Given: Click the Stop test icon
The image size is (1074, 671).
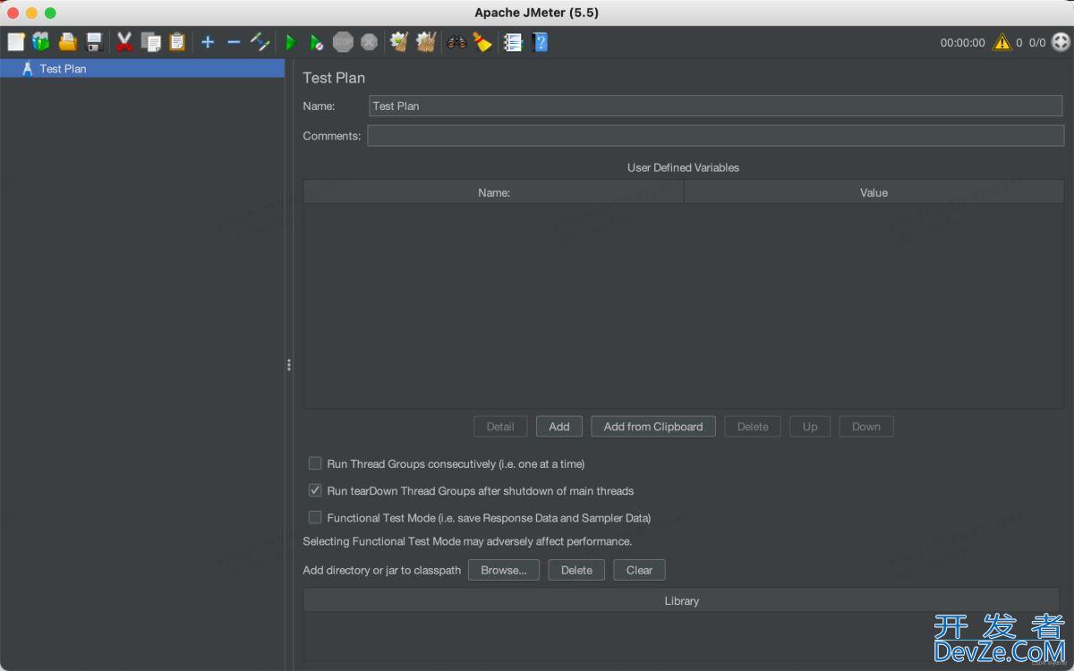Looking at the screenshot, I should (x=343, y=42).
